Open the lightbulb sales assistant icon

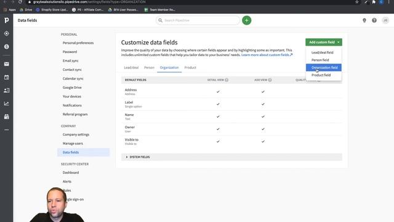pyautogui.click(x=364, y=20)
